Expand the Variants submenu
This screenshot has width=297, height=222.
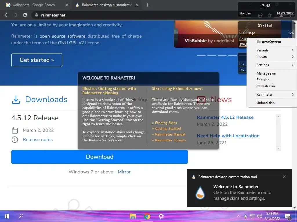coord(271,50)
